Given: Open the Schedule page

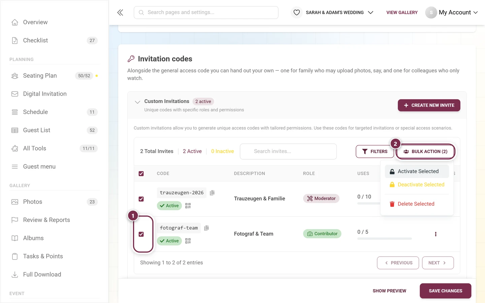Looking at the screenshot, I should click(x=54, y=112).
